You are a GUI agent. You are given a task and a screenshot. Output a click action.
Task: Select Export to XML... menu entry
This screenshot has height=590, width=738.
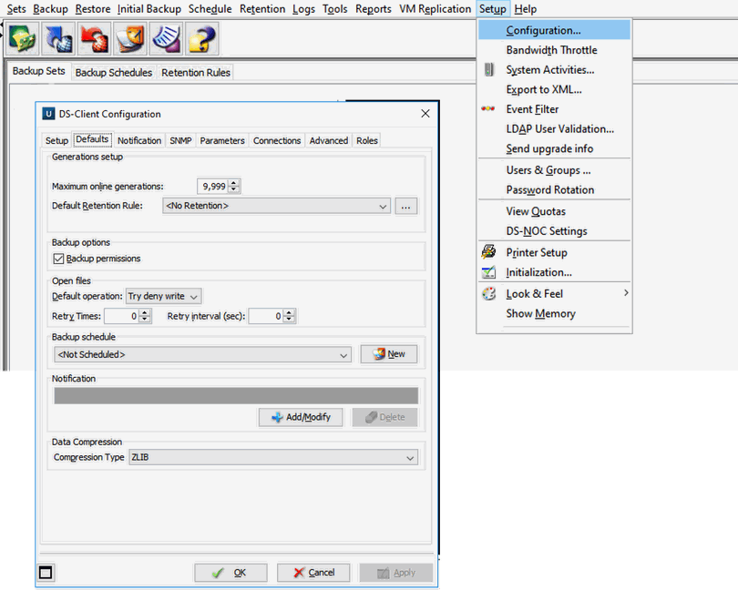tap(555, 89)
